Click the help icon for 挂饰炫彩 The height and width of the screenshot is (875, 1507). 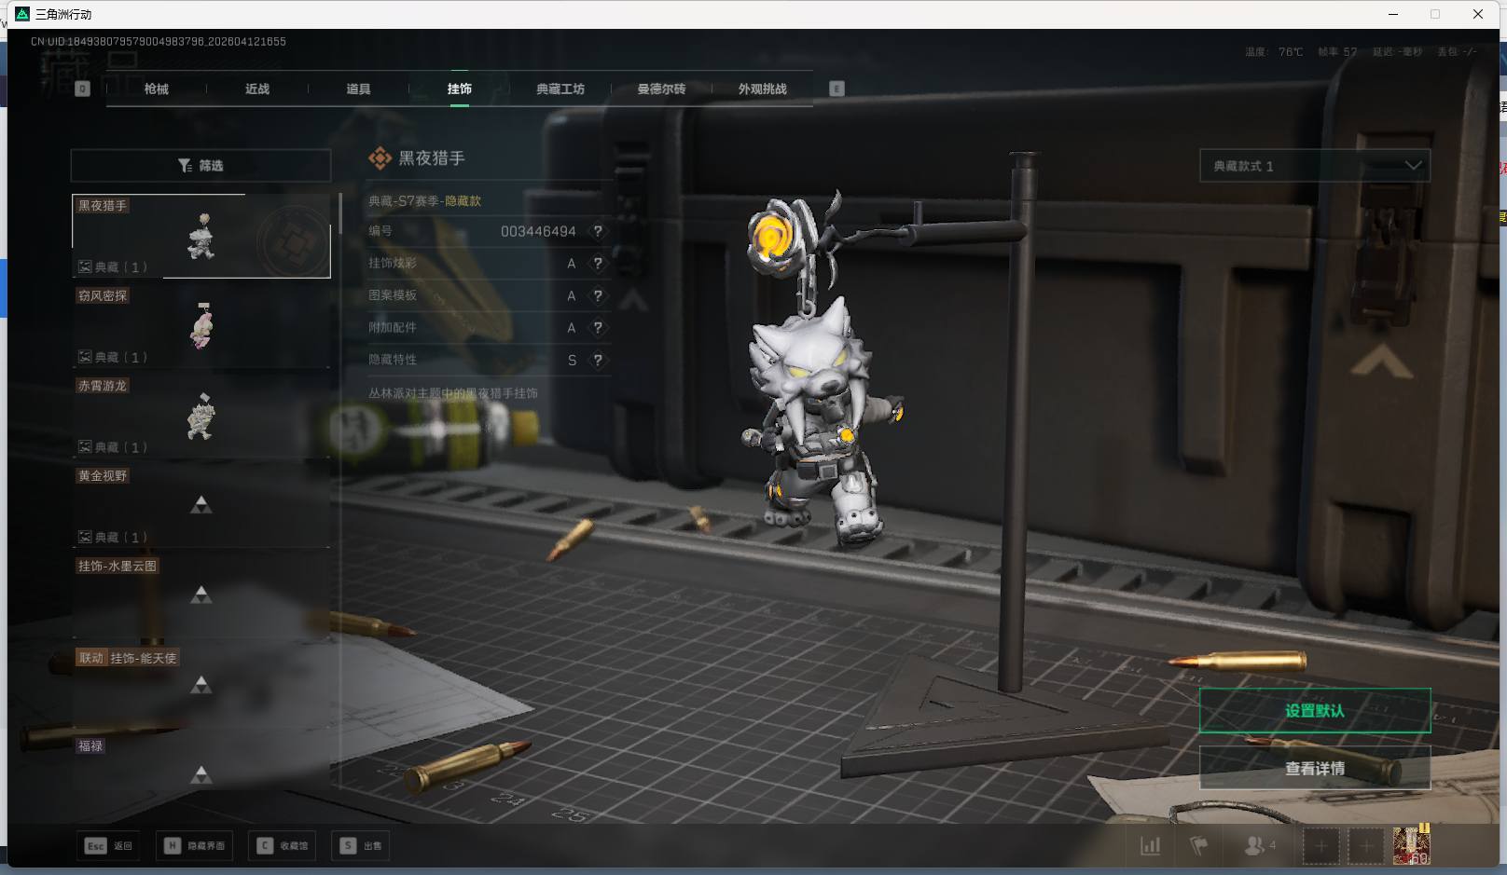(x=598, y=264)
